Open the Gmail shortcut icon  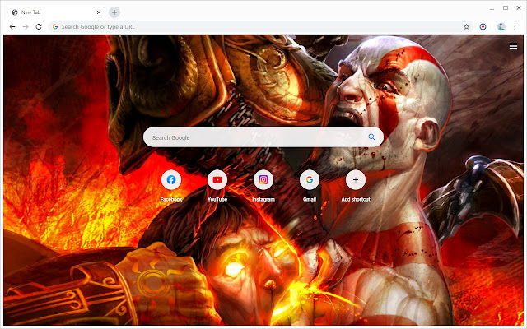click(x=310, y=180)
